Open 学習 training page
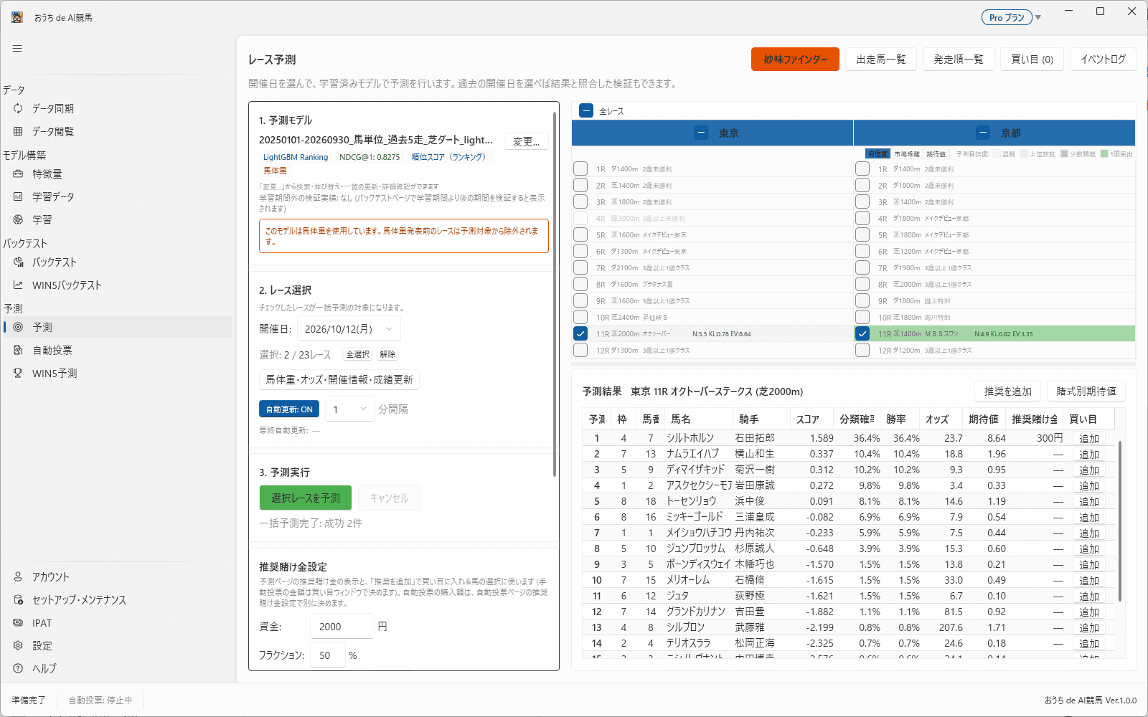Screen dimensions: 1148x717 pos(116,220)
